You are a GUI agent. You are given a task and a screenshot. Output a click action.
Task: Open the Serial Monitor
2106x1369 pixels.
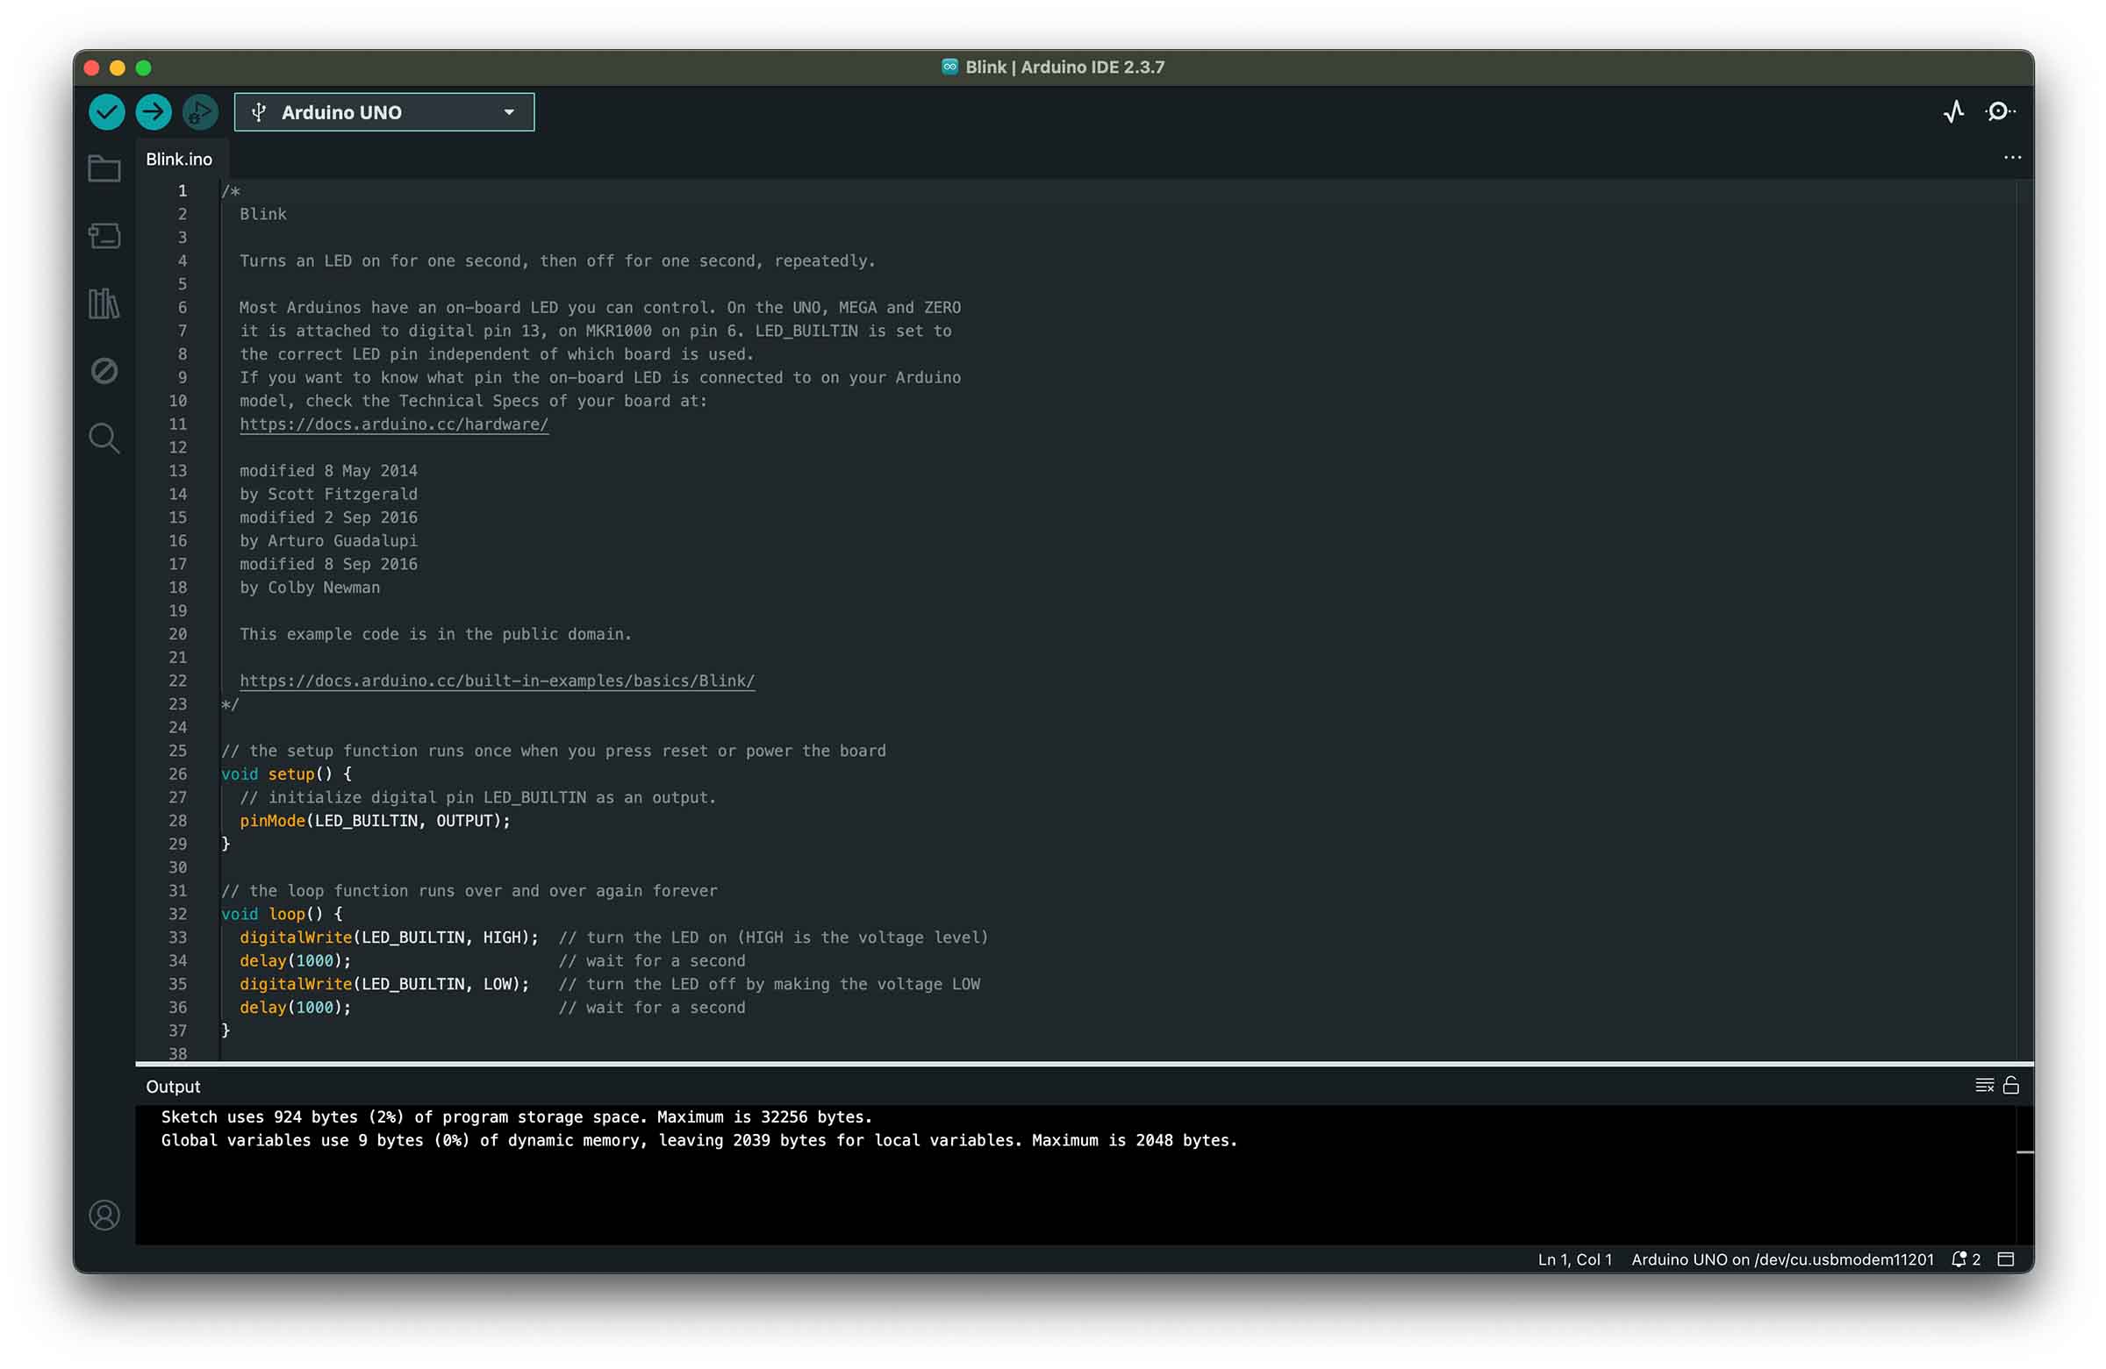pyautogui.click(x=1999, y=111)
